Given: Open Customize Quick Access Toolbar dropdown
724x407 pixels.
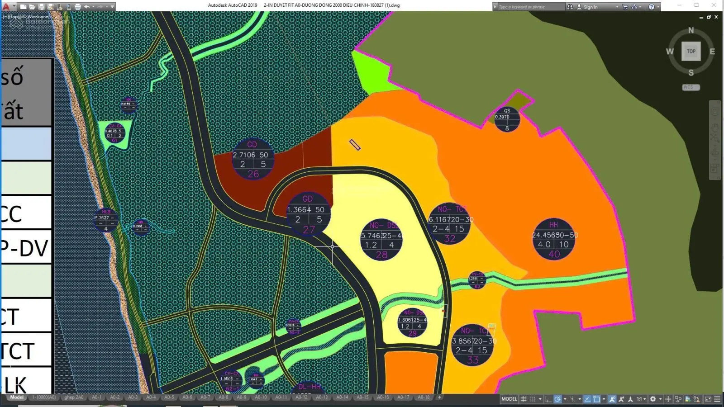Looking at the screenshot, I should [x=112, y=7].
